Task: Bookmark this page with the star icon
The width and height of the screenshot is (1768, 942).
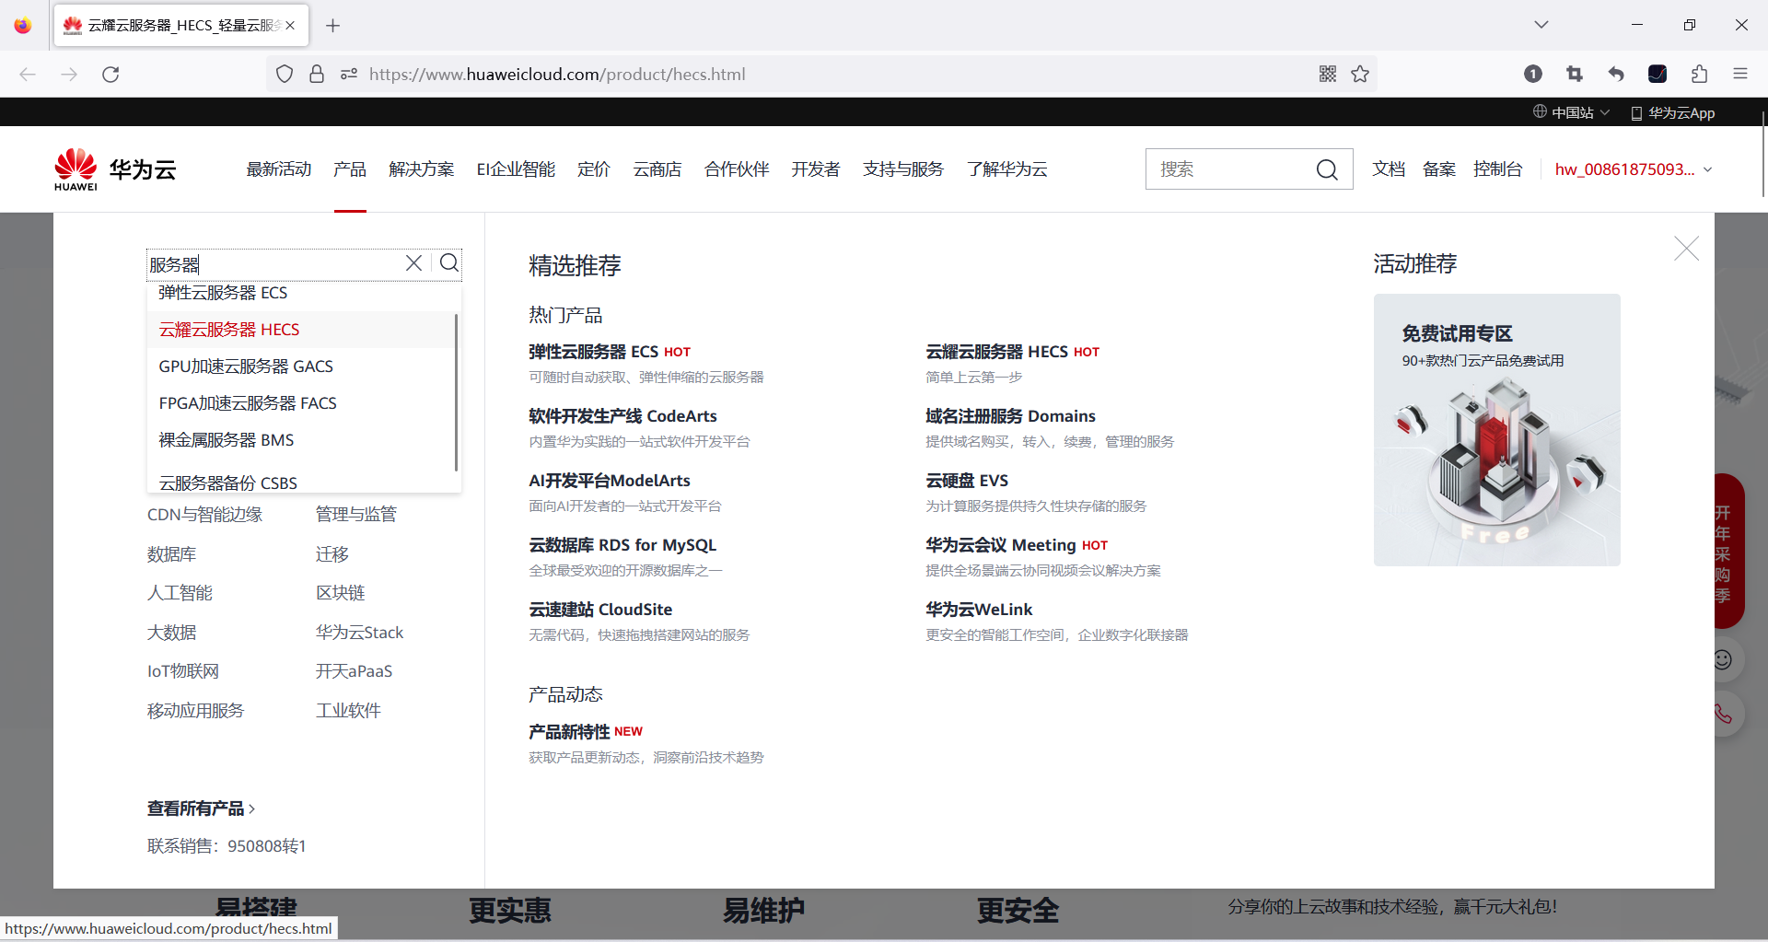Action: 1361,74
